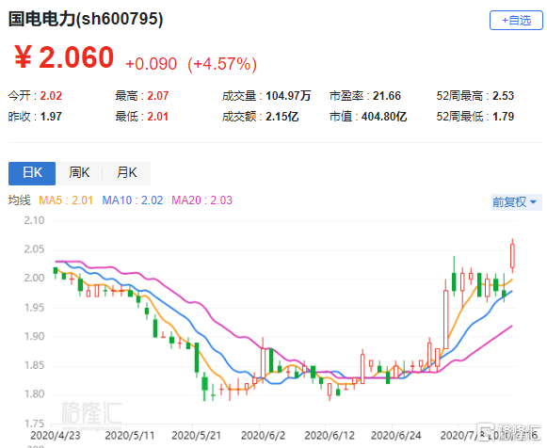Click the 今开 value 2.02
Screen dimensions: 547x448
click(51, 96)
